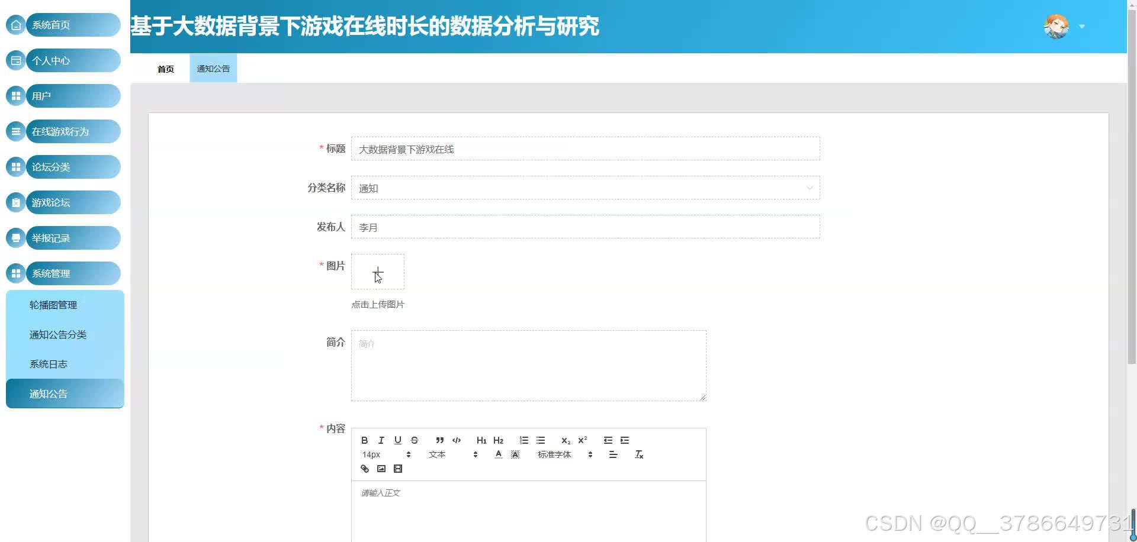Select the 通知公告 tab

(213, 68)
